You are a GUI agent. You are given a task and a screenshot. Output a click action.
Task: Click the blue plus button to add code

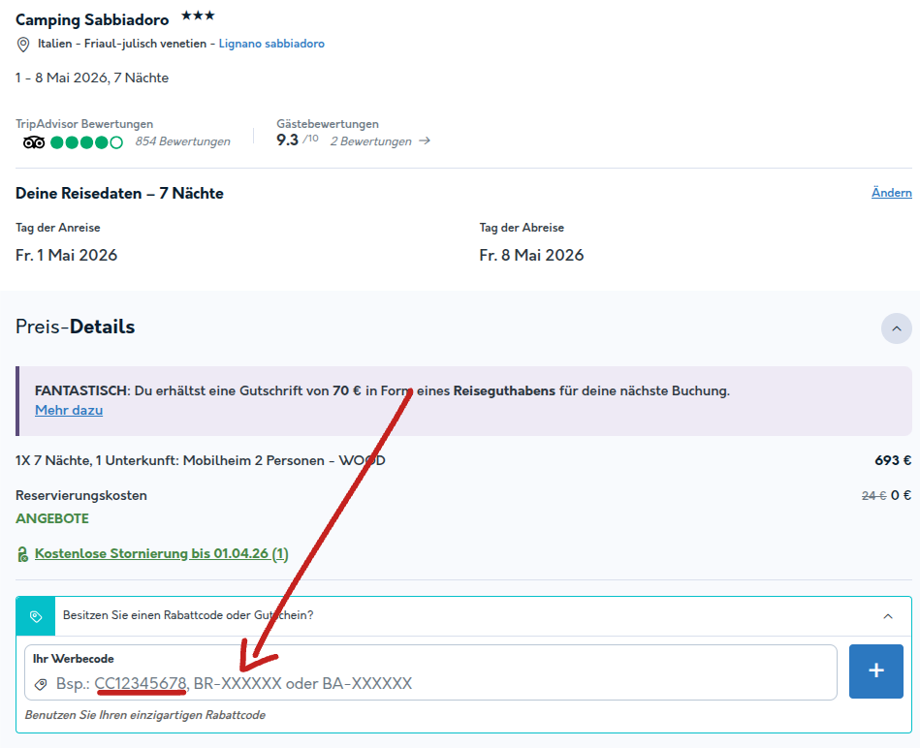click(876, 671)
